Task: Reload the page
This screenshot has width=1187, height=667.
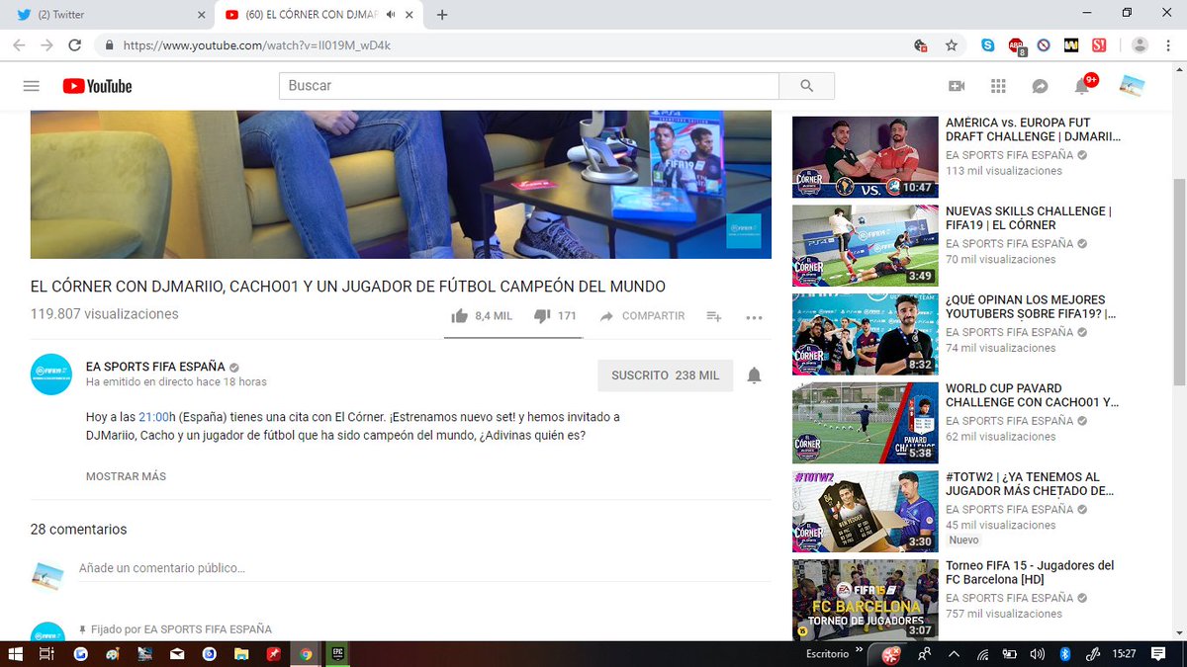Action: [74, 45]
